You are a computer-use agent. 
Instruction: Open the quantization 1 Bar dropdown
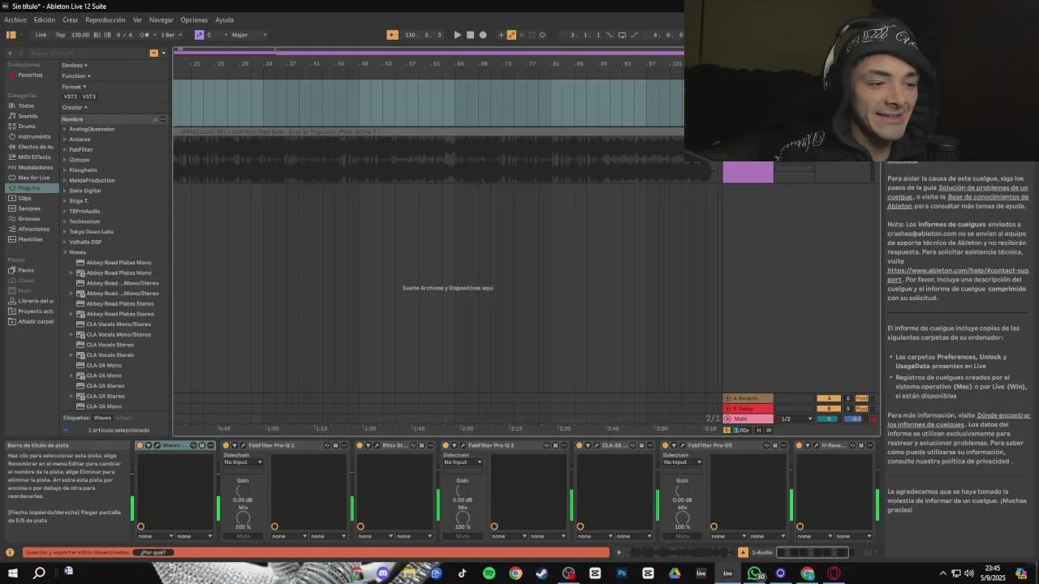[170, 35]
